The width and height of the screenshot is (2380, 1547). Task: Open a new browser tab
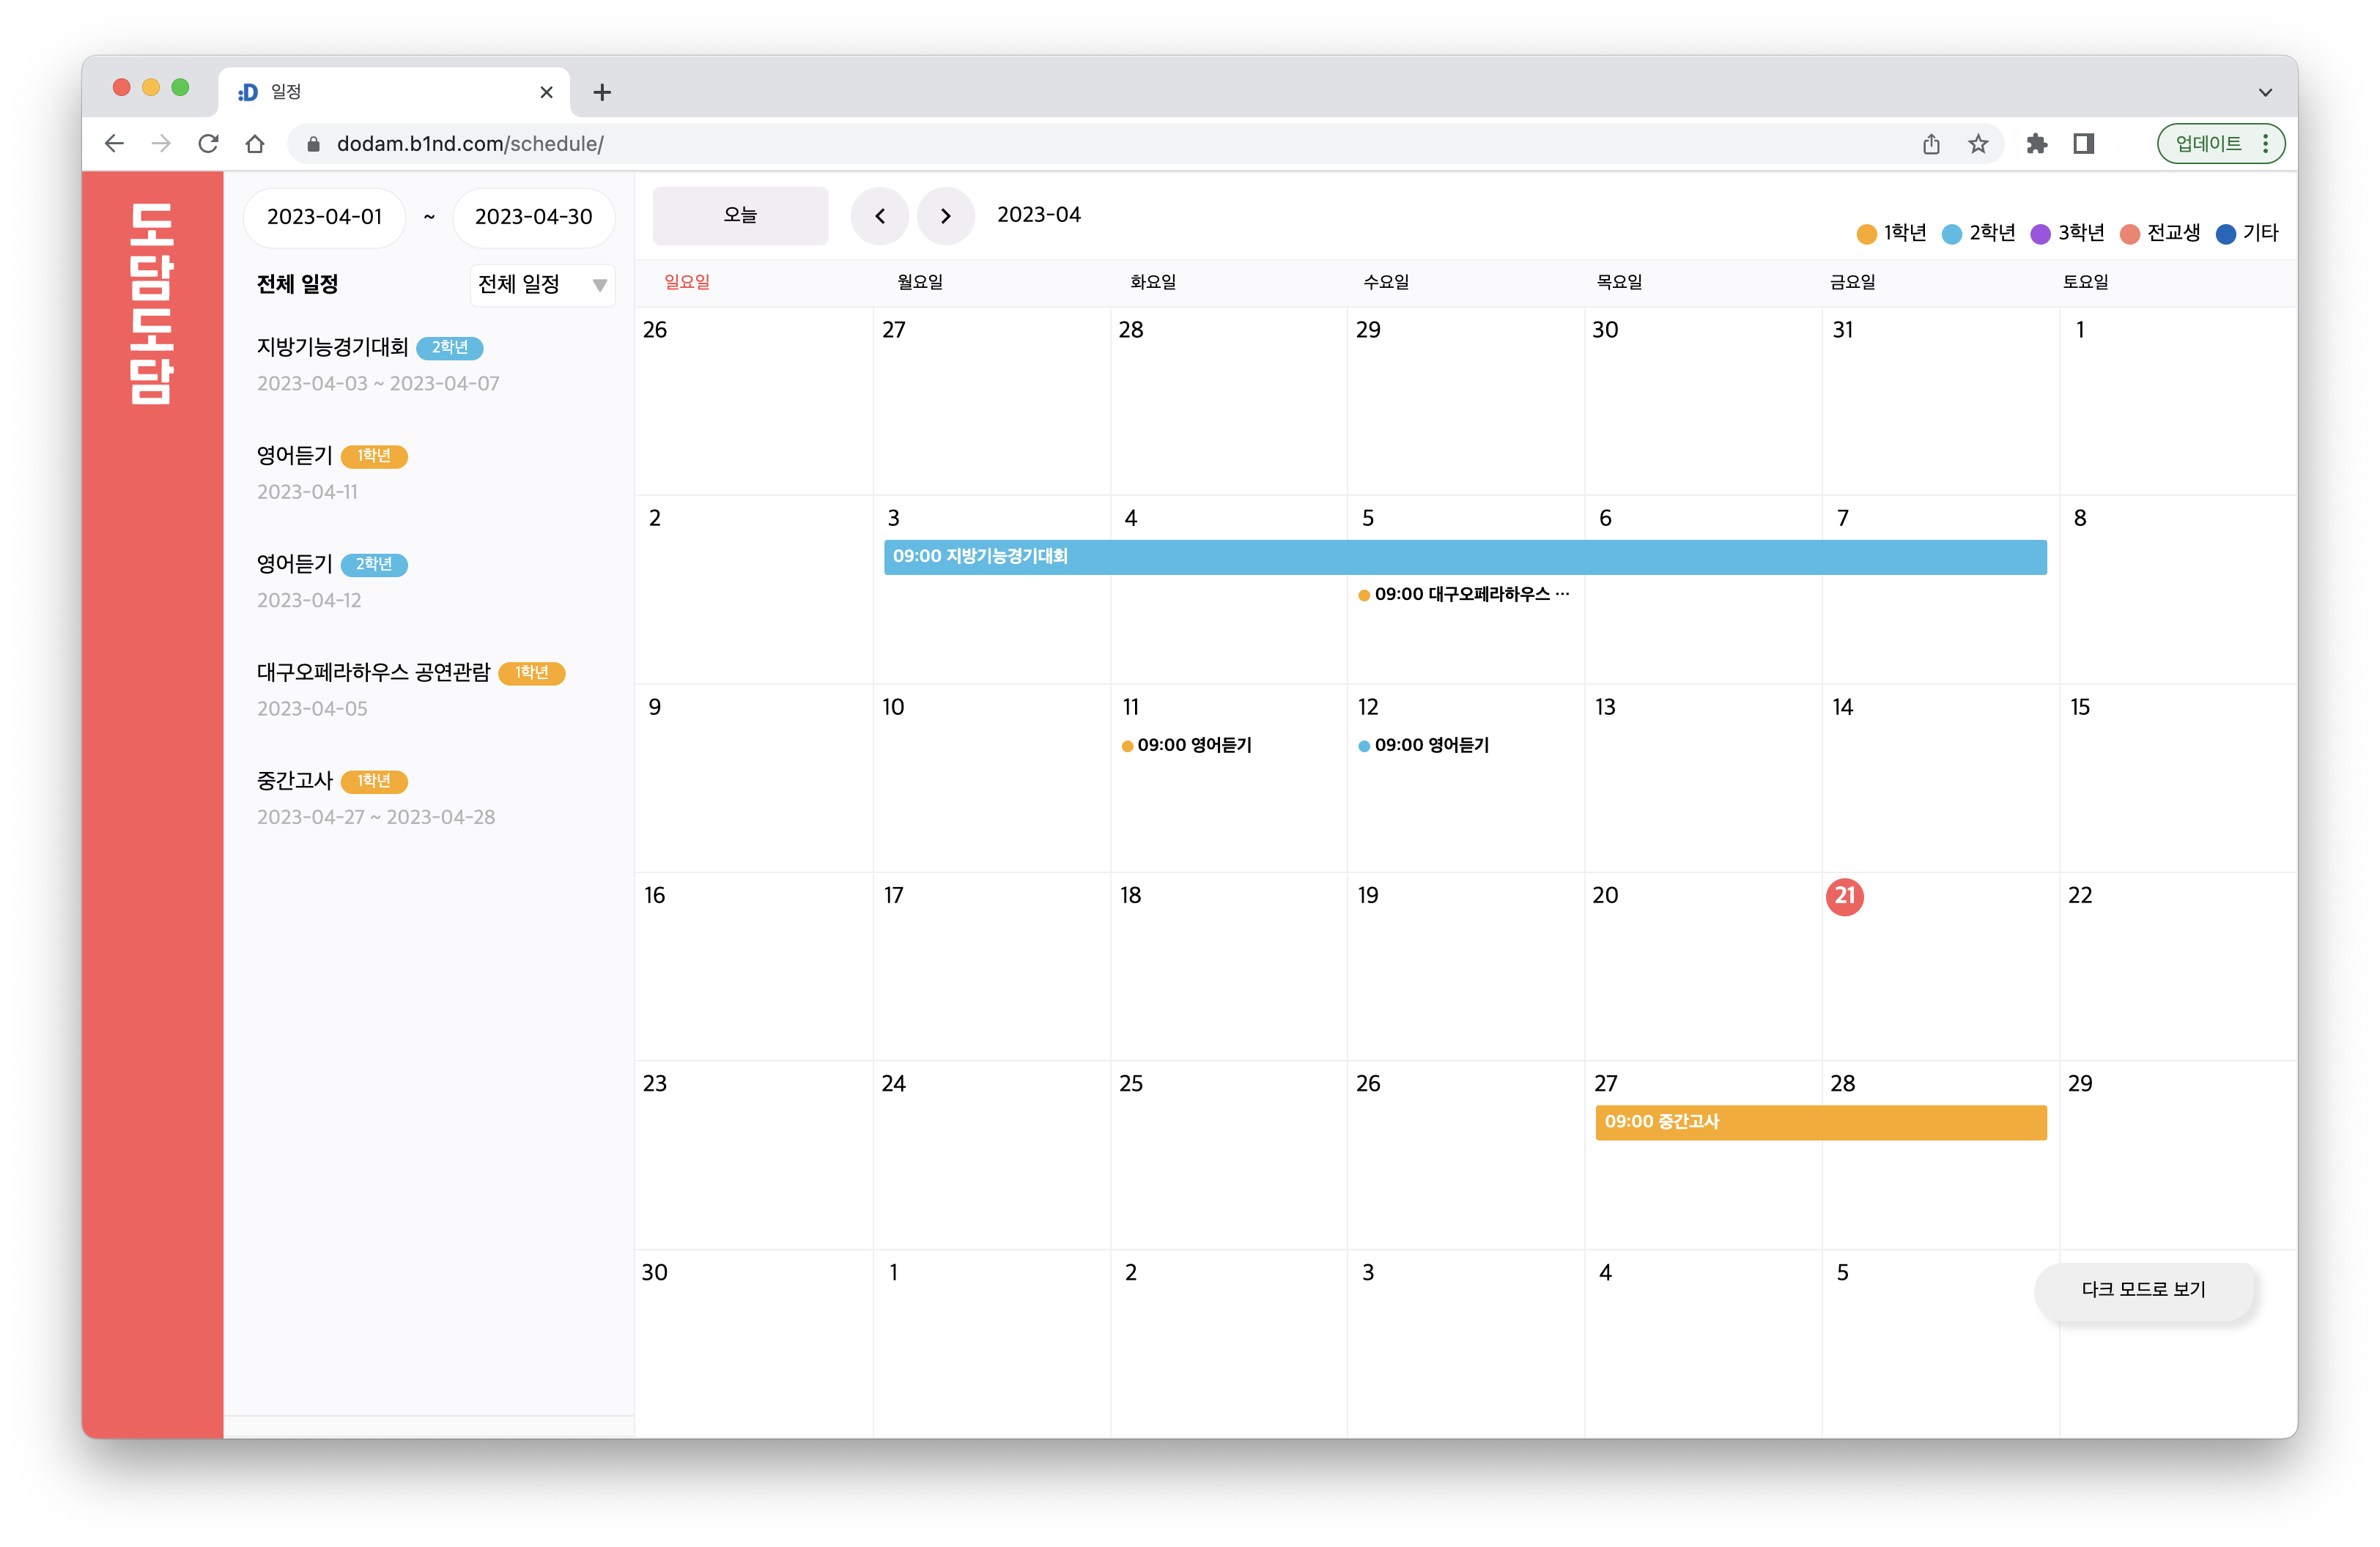(x=602, y=92)
